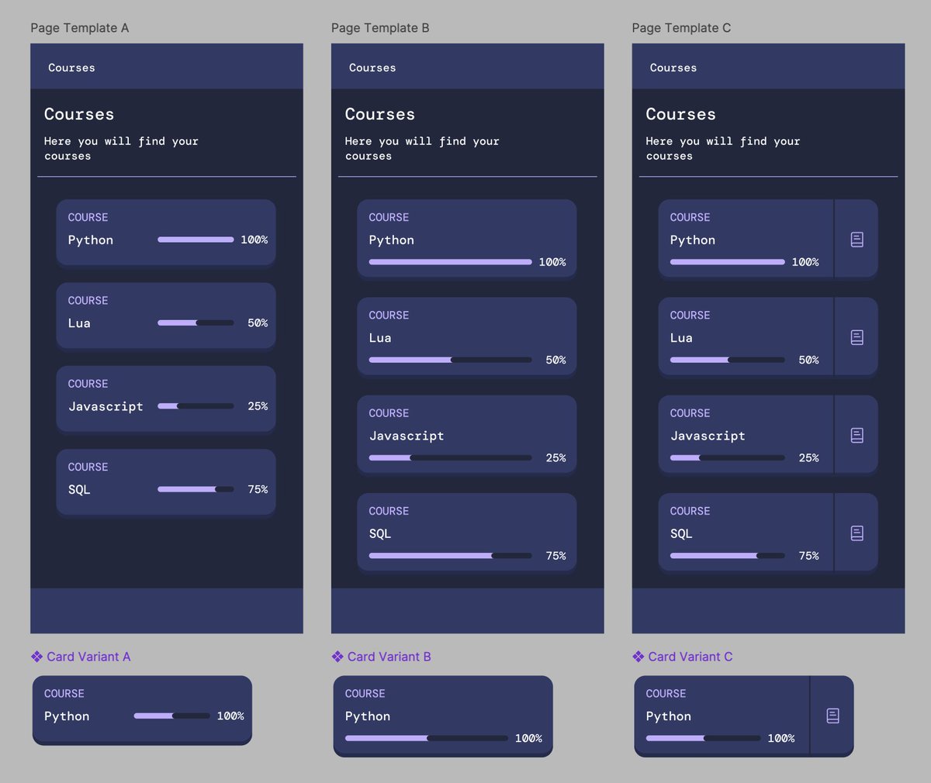Click the large Courses heading in Template B
The width and height of the screenshot is (931, 783).
(380, 114)
